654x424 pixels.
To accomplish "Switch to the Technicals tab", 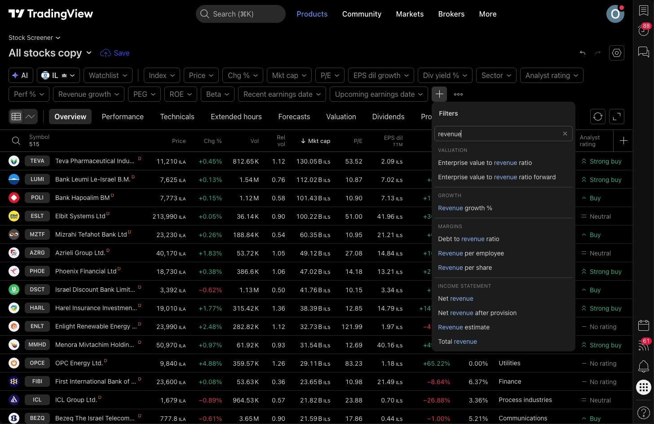I will click(x=177, y=117).
